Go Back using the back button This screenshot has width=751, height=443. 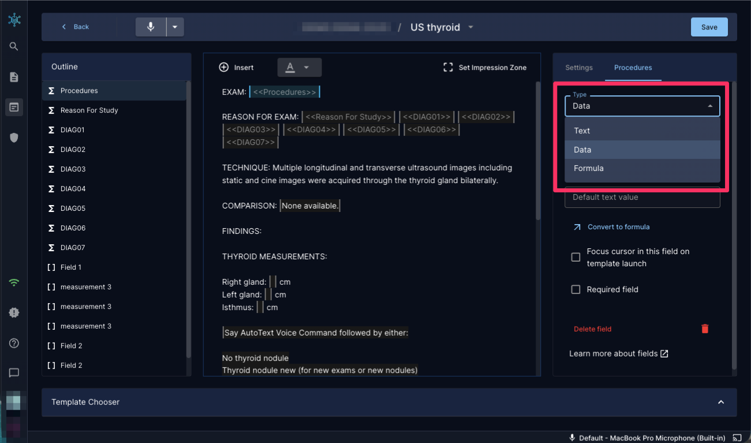pyautogui.click(x=75, y=27)
